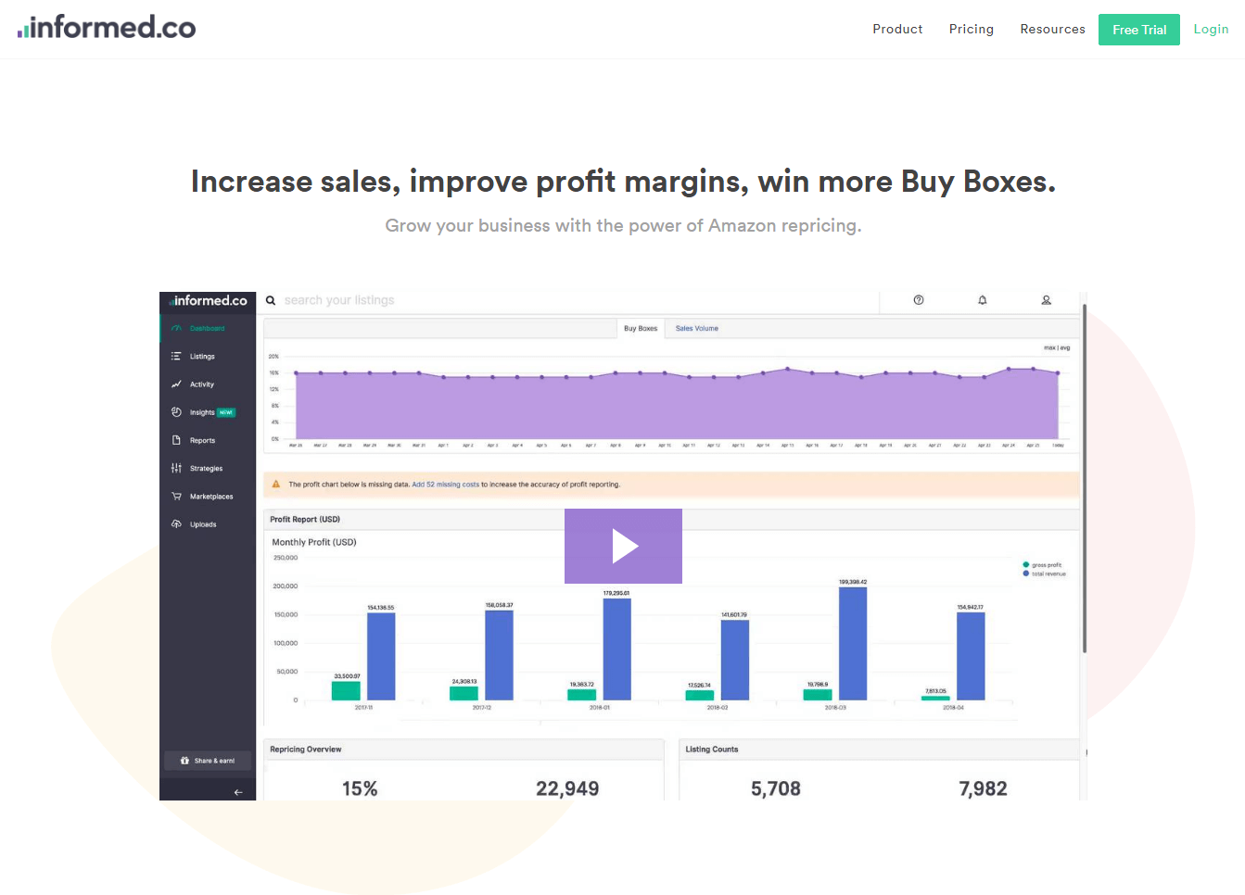The image size is (1245, 895).
Task: Collapse the sidebar with the left arrow
Action: pyautogui.click(x=238, y=792)
